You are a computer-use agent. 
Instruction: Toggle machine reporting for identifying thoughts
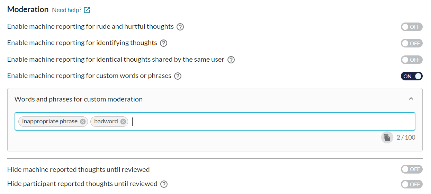[412, 43]
